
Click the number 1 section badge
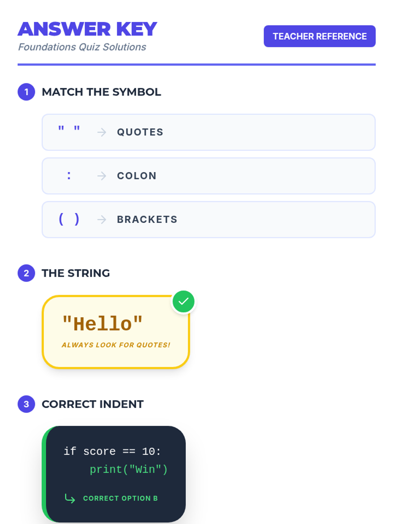pyautogui.click(x=26, y=92)
